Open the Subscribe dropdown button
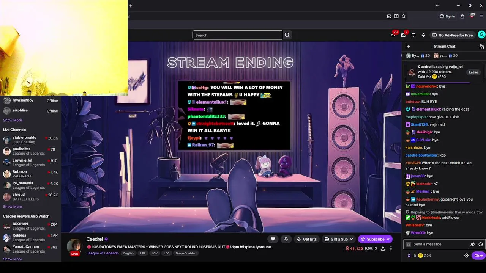Image resolution: width=486 pixels, height=273 pixels. pos(375,239)
